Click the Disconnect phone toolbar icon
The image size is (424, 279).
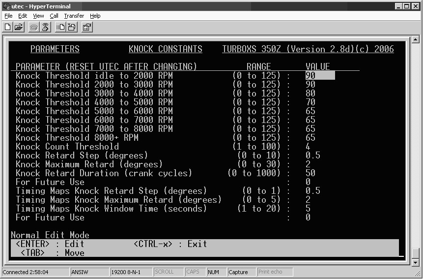coord(45,28)
